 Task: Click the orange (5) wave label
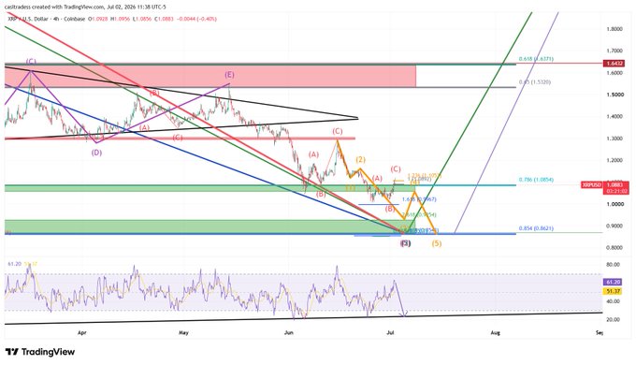437,243
